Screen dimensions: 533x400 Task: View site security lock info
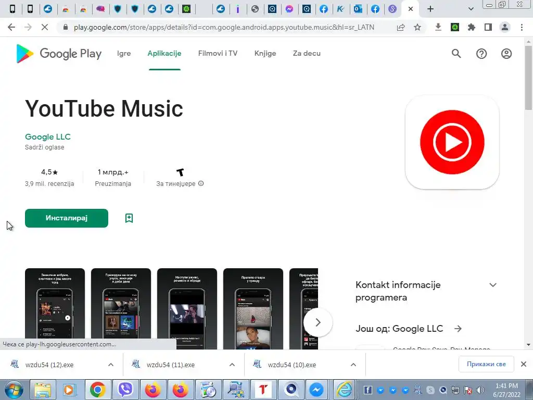(66, 27)
